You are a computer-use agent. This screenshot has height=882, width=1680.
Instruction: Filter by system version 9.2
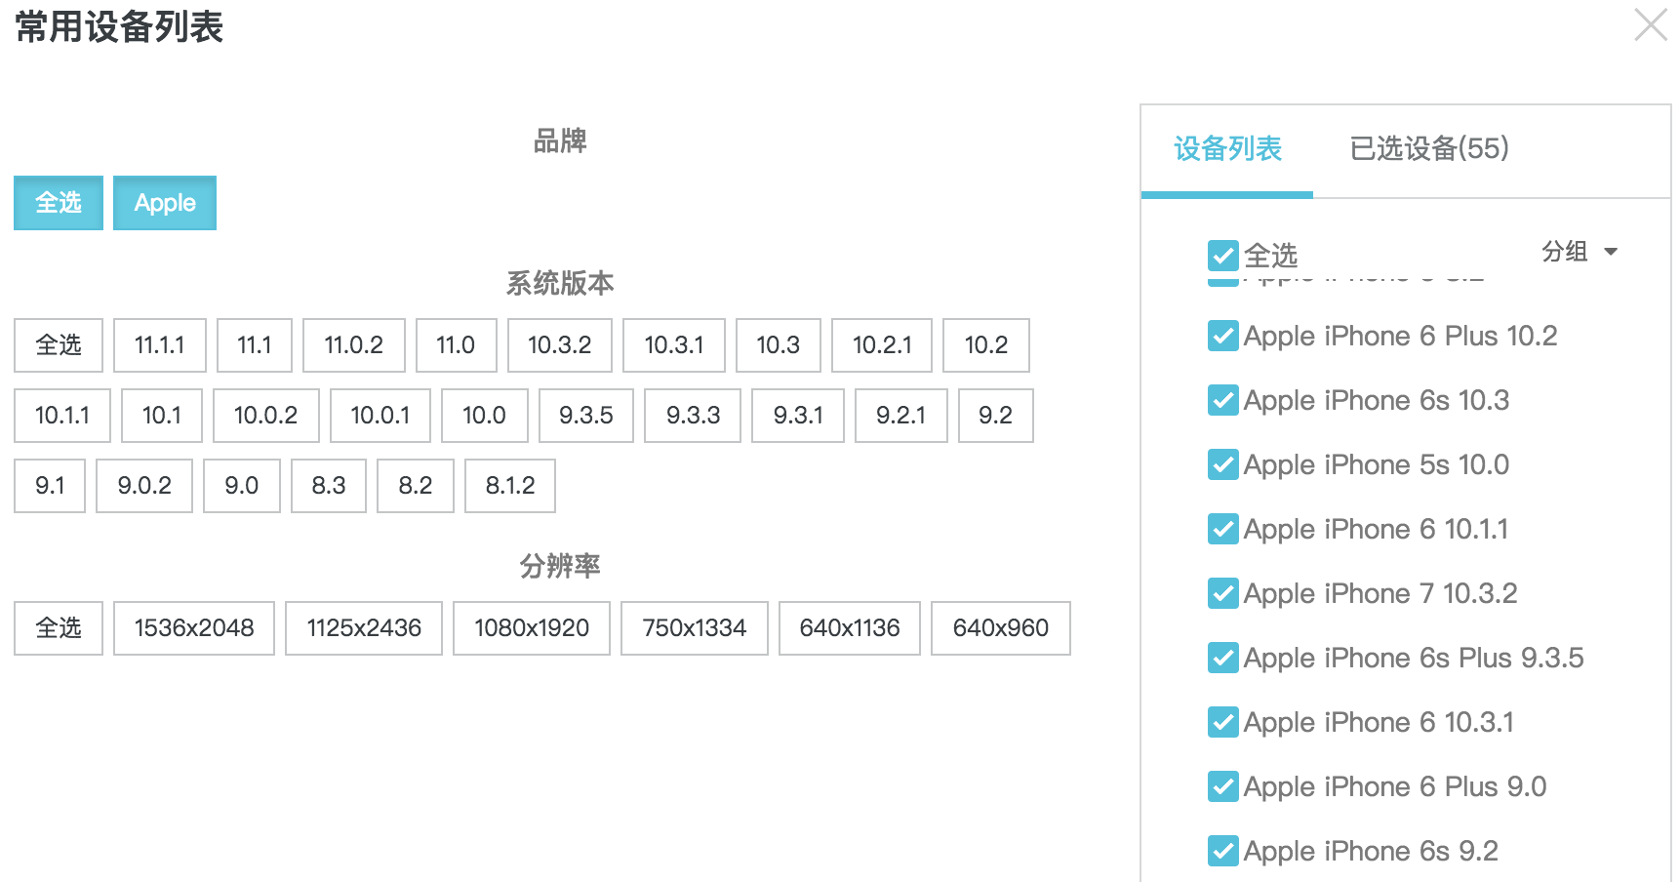[996, 416]
